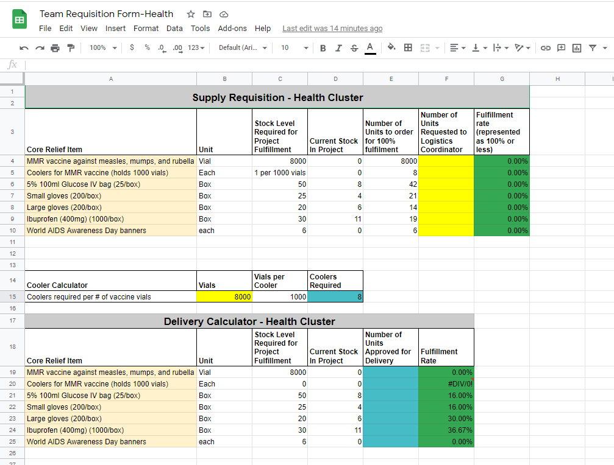Image resolution: width=614 pixels, height=465 pixels.
Task: Open vertical align dropdown
Action: pyautogui.click(x=479, y=47)
